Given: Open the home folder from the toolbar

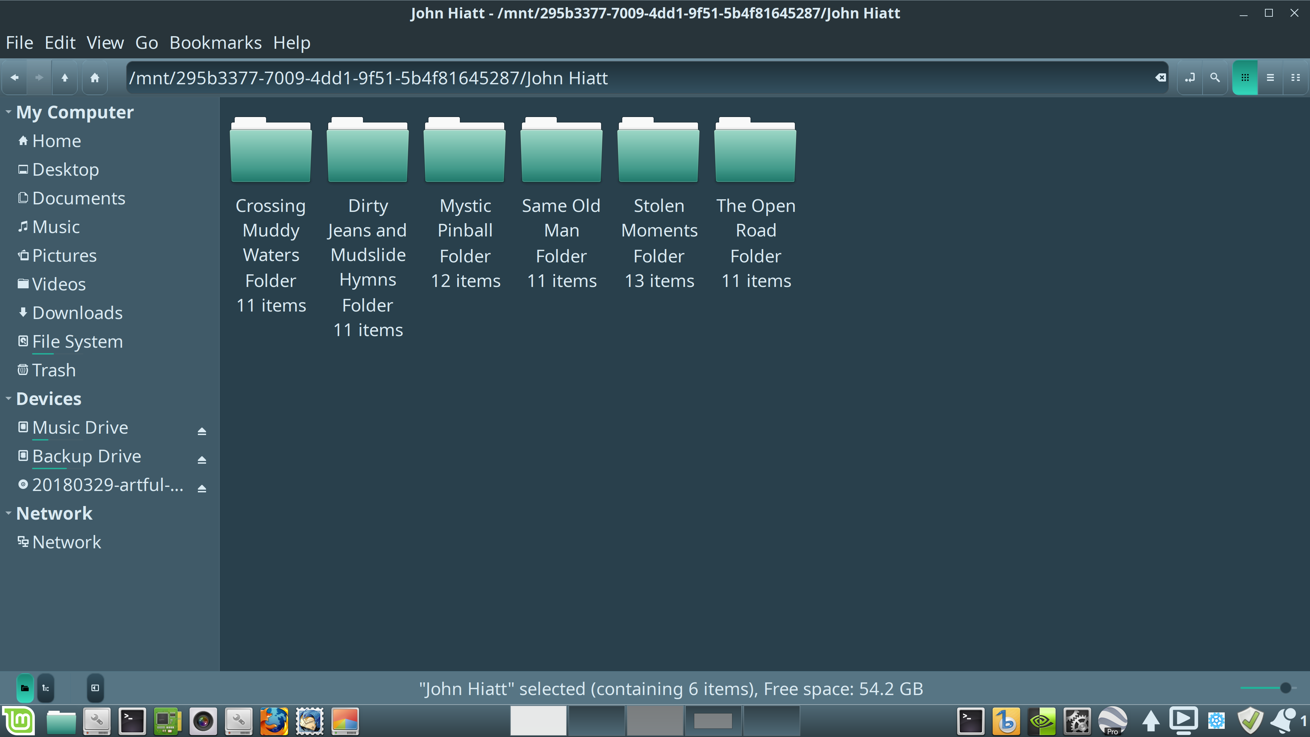Looking at the screenshot, I should [94, 78].
